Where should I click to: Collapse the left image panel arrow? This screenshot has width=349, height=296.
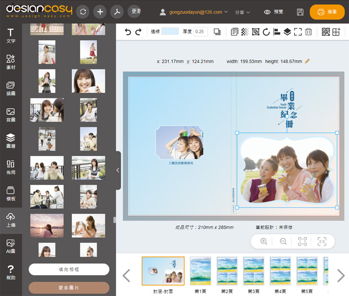point(118,171)
